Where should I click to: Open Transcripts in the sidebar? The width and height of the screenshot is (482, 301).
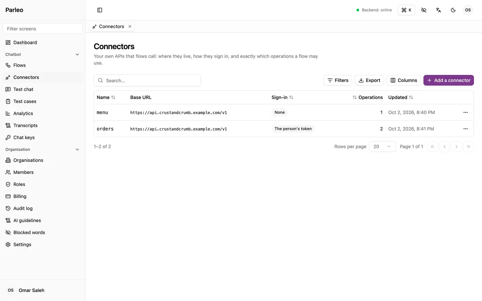tap(43, 125)
